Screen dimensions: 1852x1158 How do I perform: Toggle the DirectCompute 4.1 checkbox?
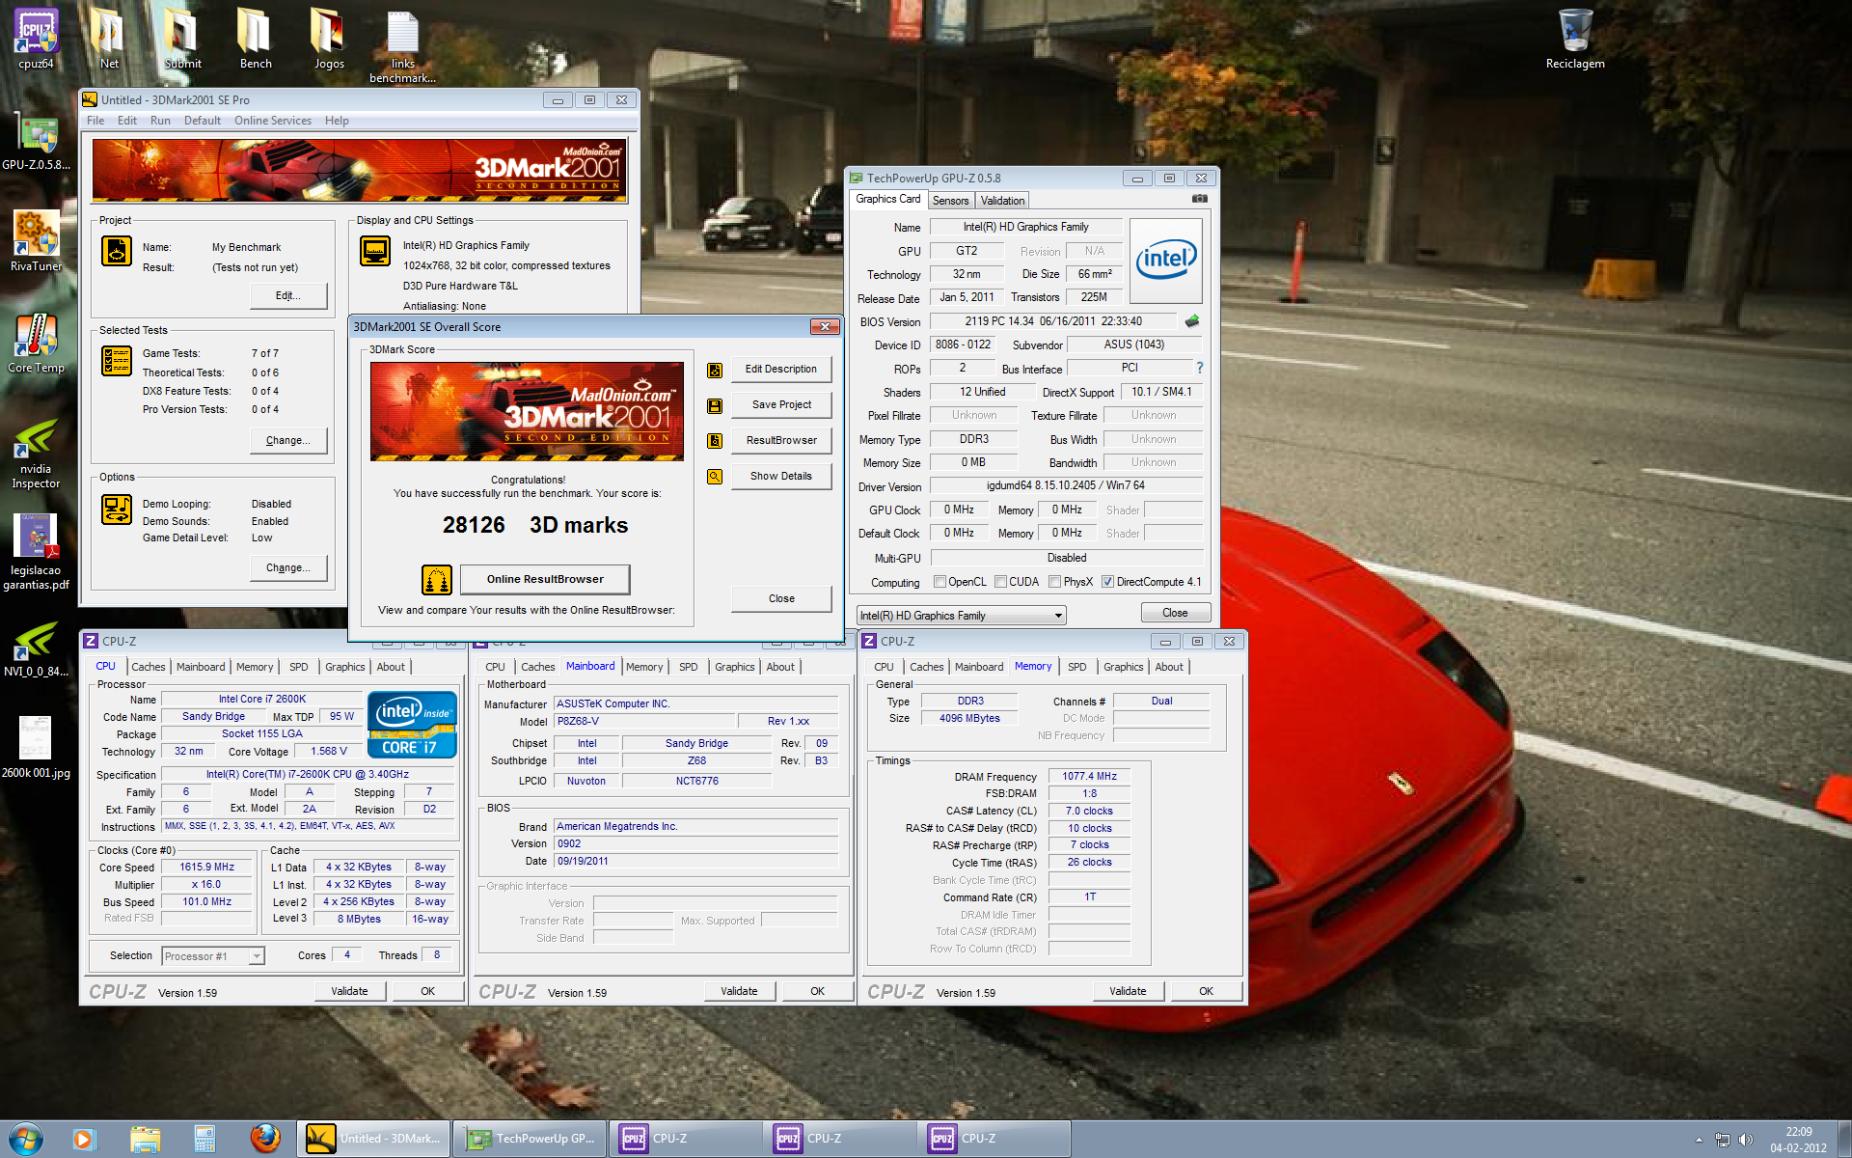click(1108, 582)
